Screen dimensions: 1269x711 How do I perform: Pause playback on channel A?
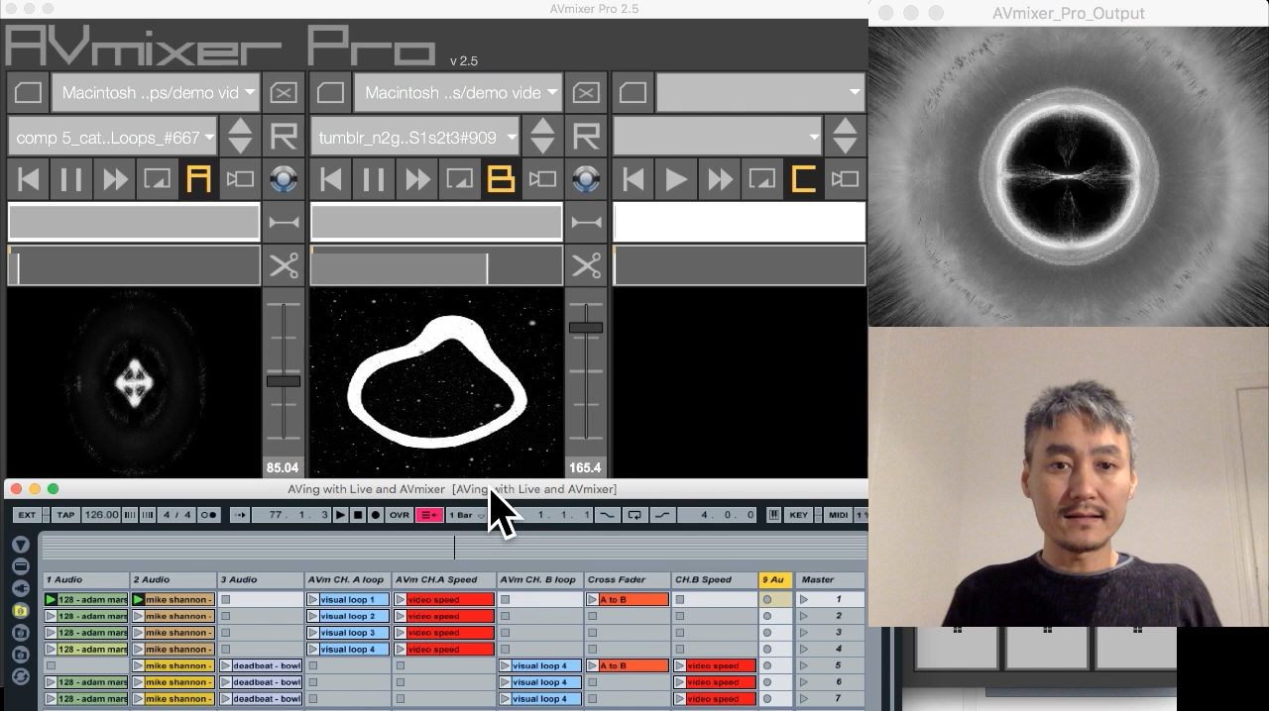[71, 179]
